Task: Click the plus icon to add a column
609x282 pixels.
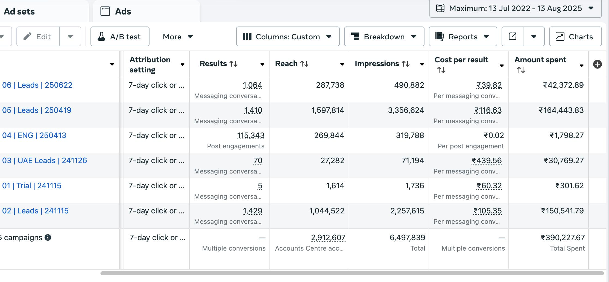Action: 597,64
